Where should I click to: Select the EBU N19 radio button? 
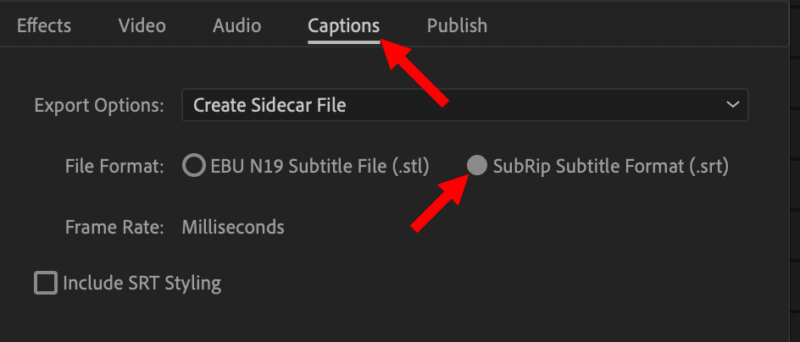(x=193, y=166)
